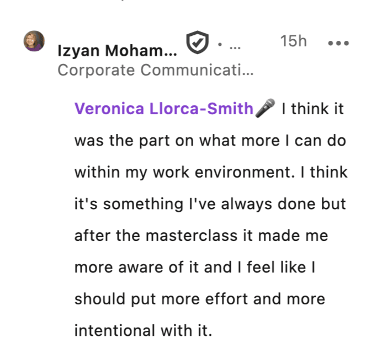382x354 pixels.
Task: Click the line starting "within my work environment"
Action: point(211,172)
